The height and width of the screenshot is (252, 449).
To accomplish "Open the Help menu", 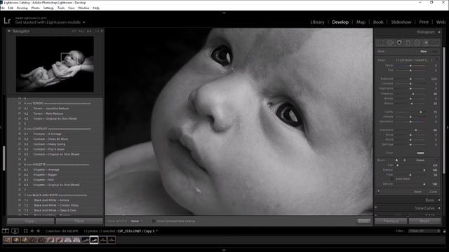I will tap(96, 8).
